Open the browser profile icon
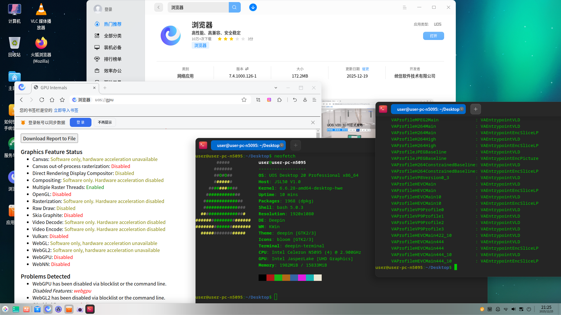The width and height of the screenshot is (561, 315). (305, 99)
